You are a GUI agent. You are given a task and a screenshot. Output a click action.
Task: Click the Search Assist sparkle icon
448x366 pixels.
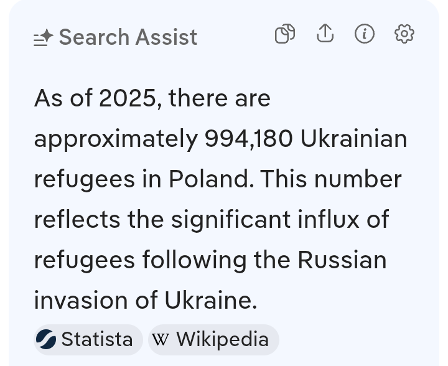[43, 39]
